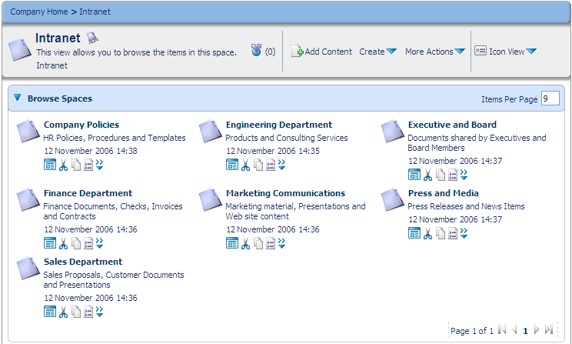This screenshot has height=344, width=572.
Task: Open the Create dropdown menu
Action: point(377,52)
